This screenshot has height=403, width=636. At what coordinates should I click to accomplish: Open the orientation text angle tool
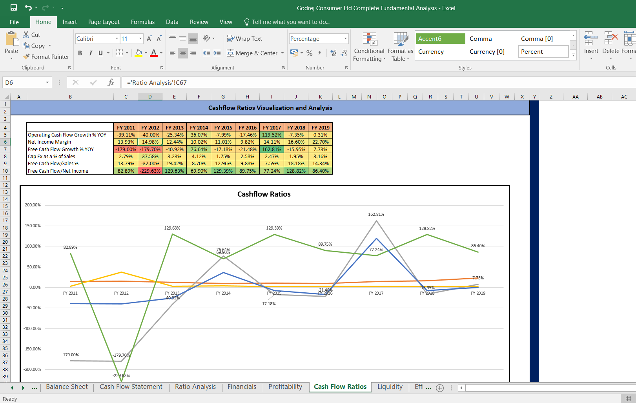(207, 38)
